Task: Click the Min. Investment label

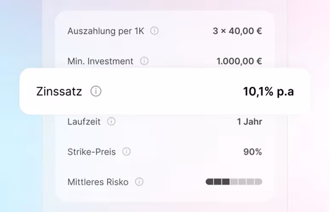Action: (x=100, y=61)
